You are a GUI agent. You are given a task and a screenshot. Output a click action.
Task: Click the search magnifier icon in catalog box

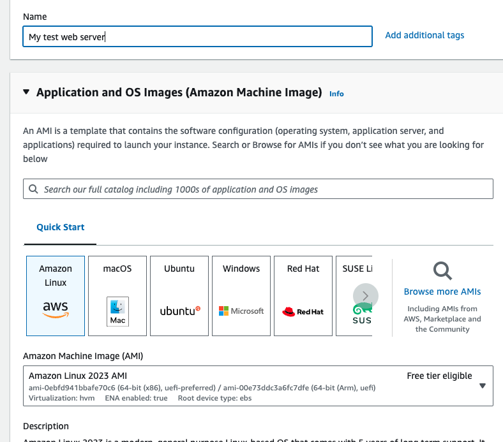click(33, 189)
